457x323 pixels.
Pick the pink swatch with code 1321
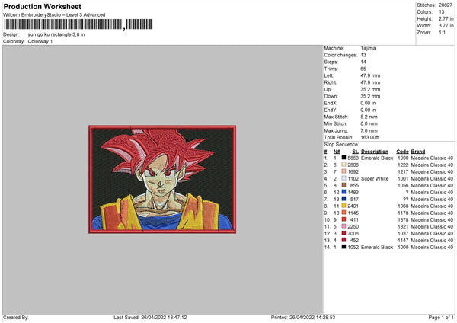click(344, 226)
